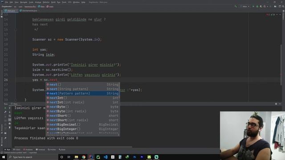
Task: Open Visual Studio Code from taskbar
Action: point(106,157)
